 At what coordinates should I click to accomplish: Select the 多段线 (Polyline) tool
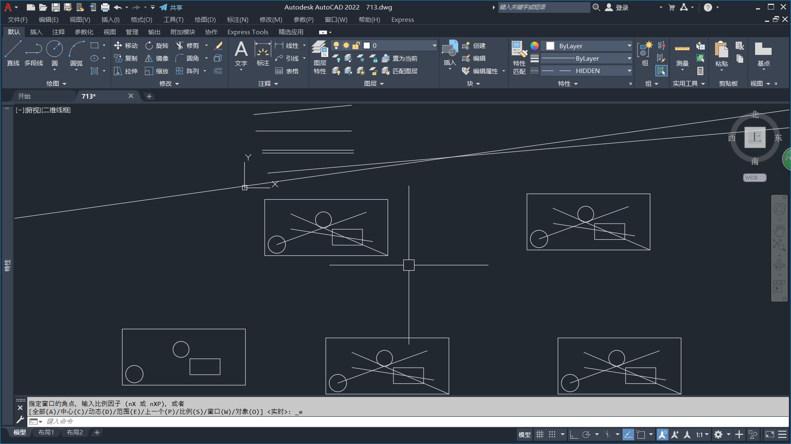pos(33,54)
